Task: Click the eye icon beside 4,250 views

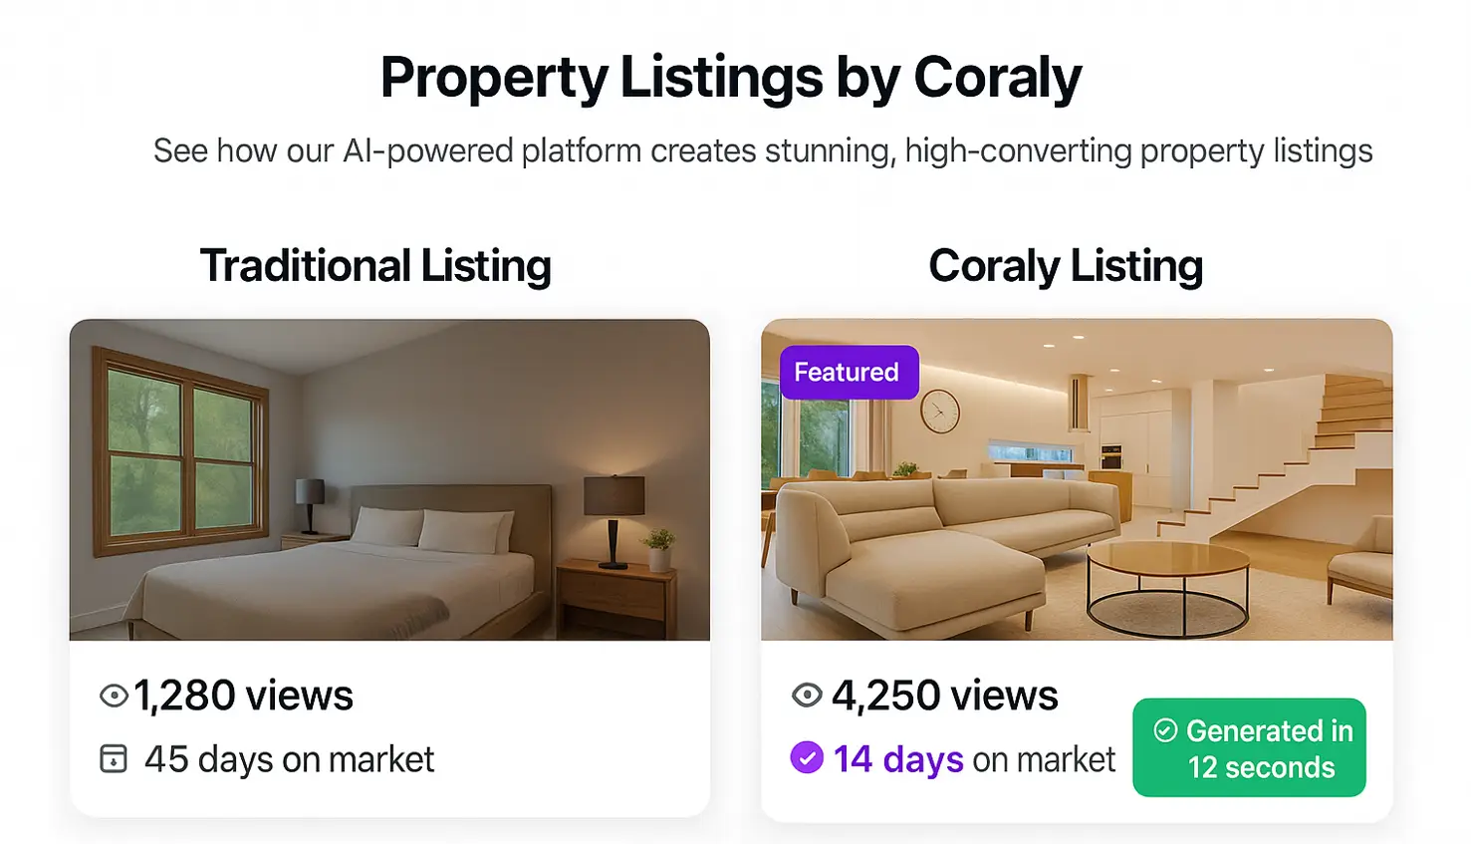Action: tap(807, 695)
